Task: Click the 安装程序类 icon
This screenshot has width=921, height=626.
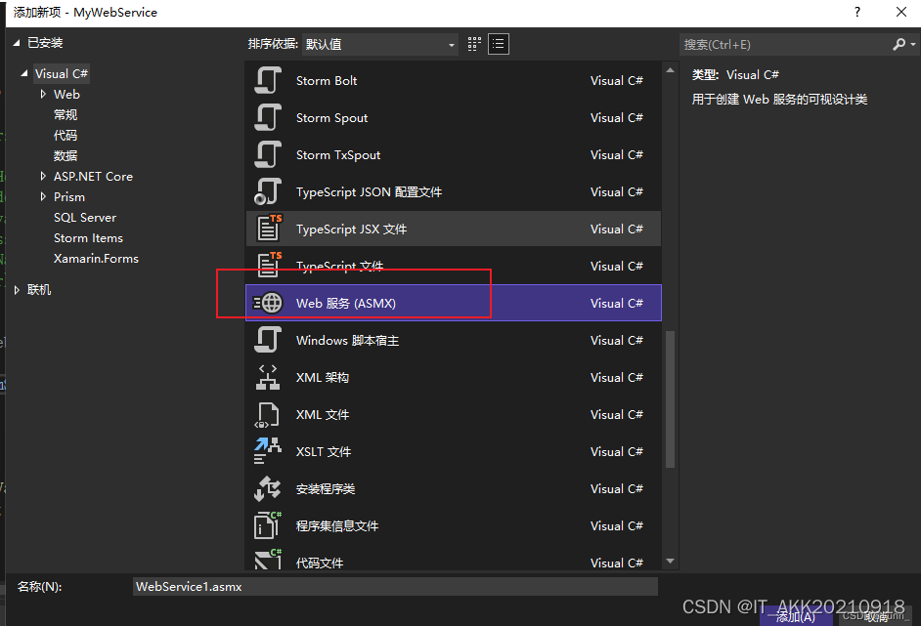Action: (x=268, y=488)
